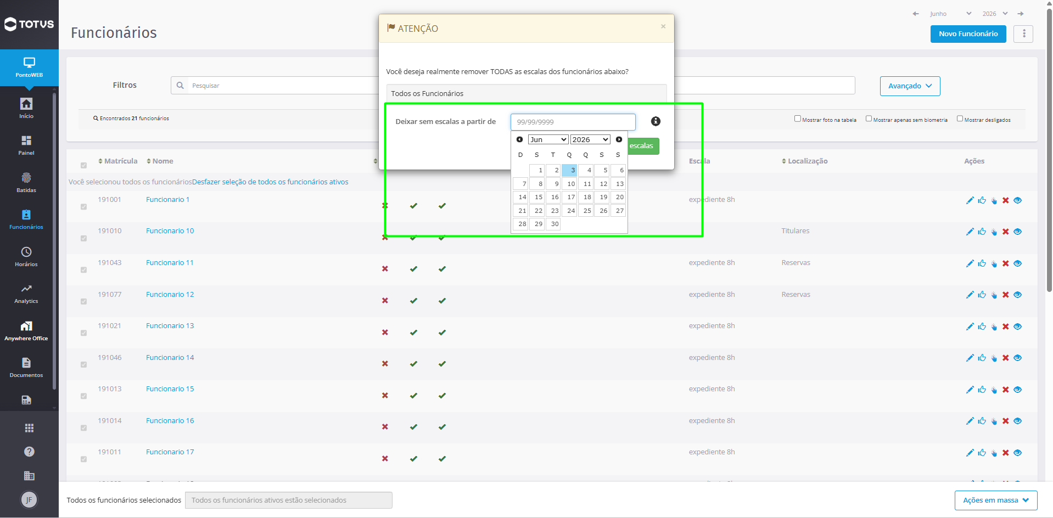Viewport: 1053px width, 518px height.
Task: Open the datepicker month dropdown
Action: point(548,139)
